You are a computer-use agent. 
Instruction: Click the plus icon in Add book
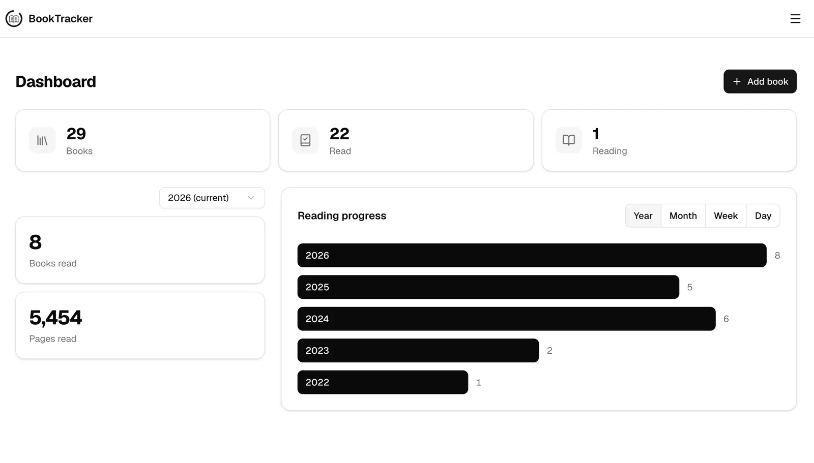coord(737,81)
